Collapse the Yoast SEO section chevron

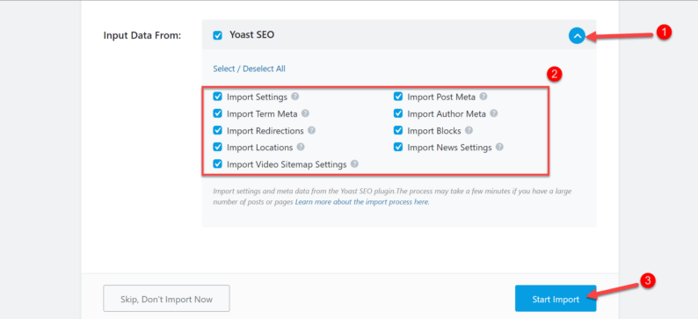coord(577,37)
